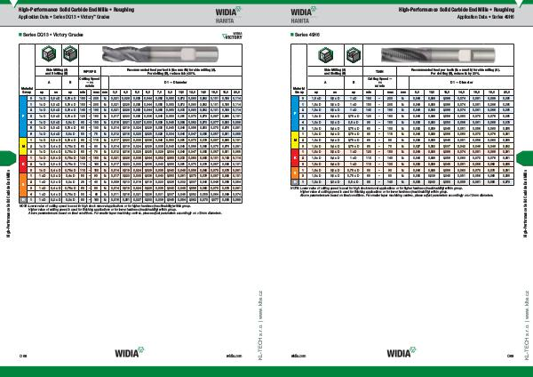Image resolution: width=533 pixels, height=377 pixels.
Task: Click the yellow M material group in 4GH6 table
Action: click(295, 140)
